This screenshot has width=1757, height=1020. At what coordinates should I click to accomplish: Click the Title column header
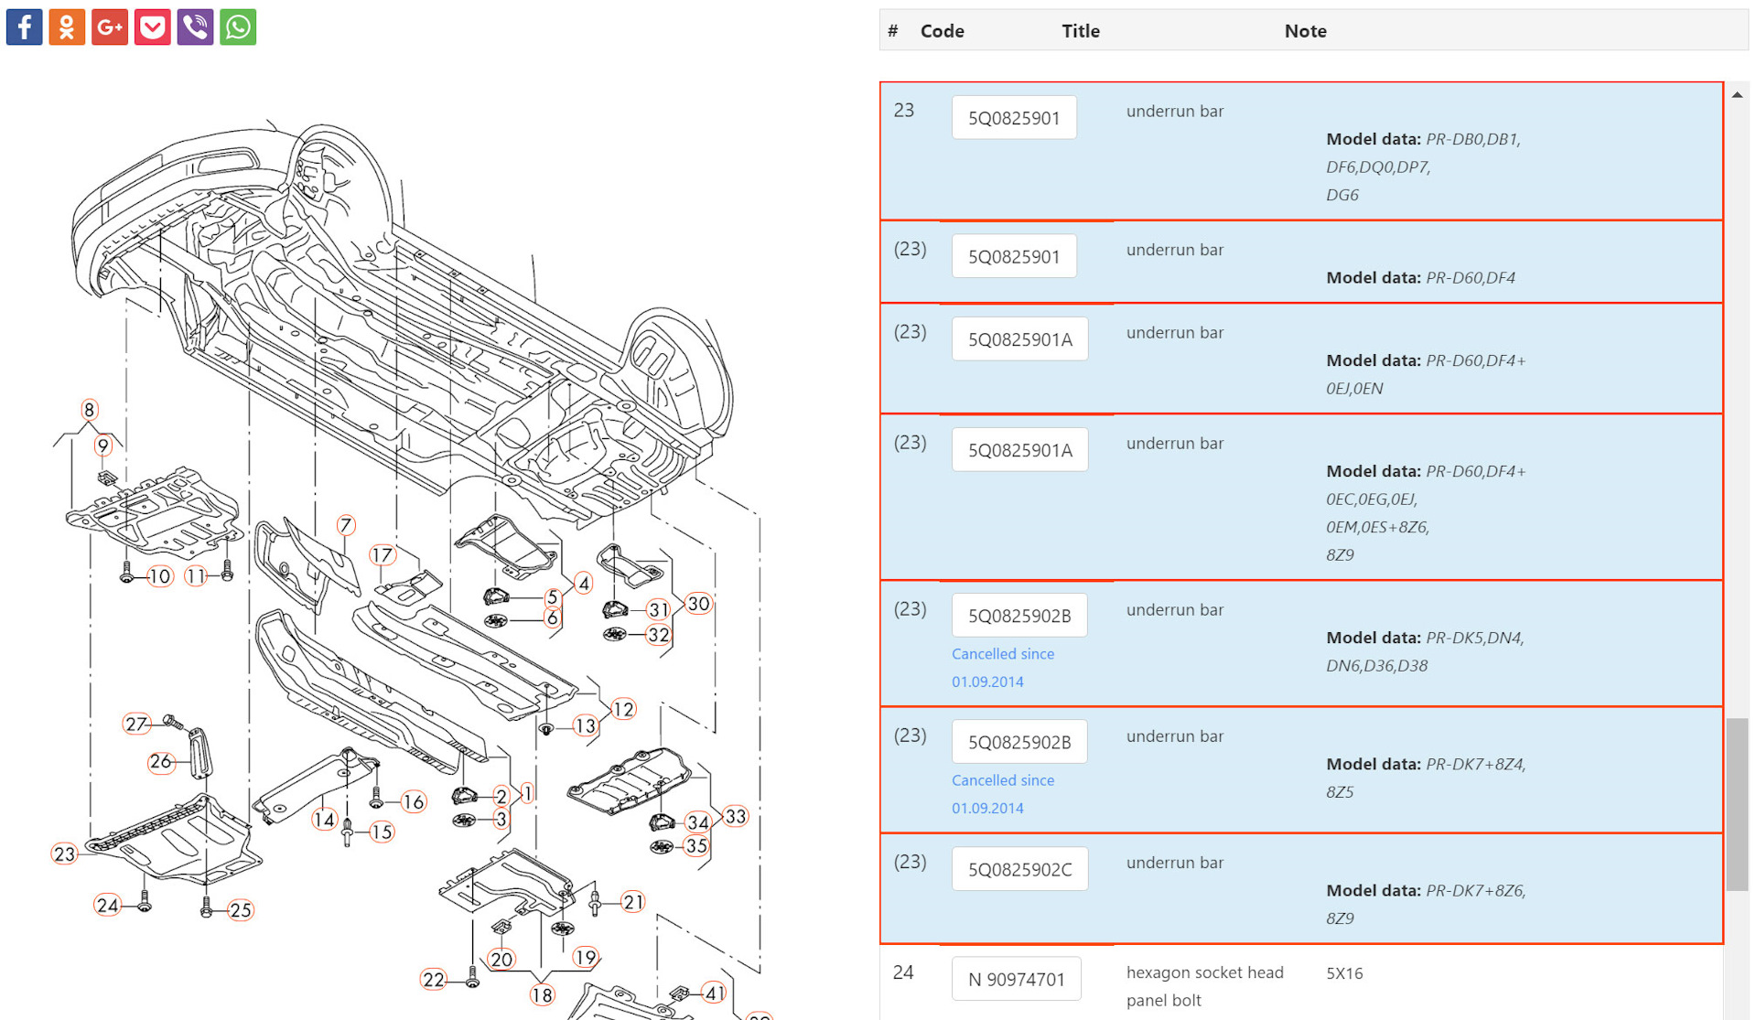(x=1080, y=31)
